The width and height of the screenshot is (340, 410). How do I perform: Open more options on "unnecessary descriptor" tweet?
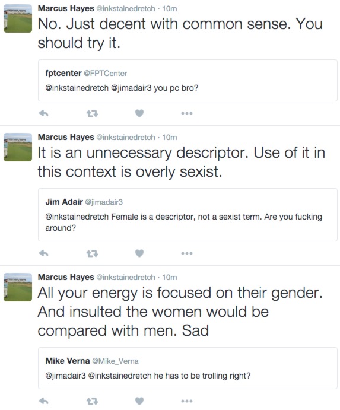click(x=187, y=253)
